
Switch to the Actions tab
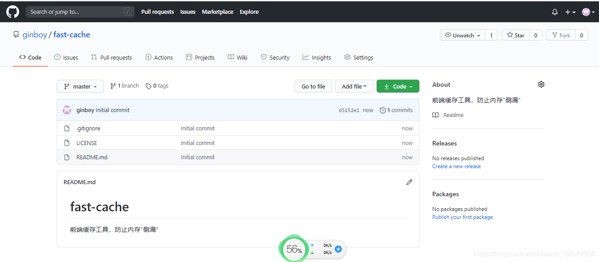tap(159, 57)
